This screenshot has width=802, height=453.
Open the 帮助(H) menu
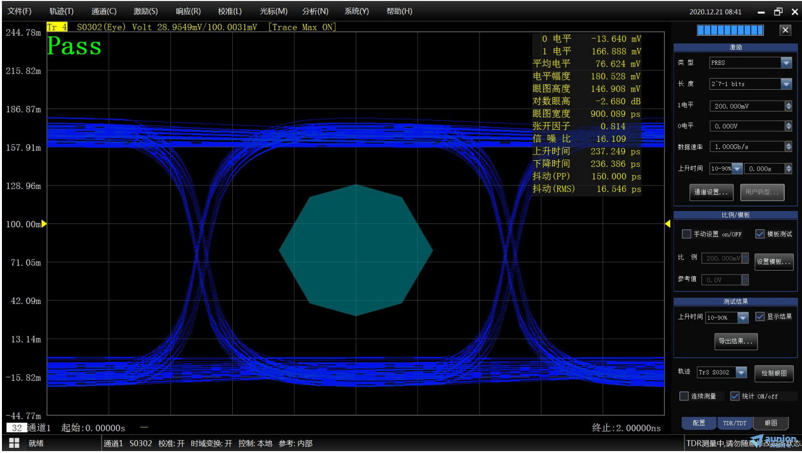coord(399,11)
